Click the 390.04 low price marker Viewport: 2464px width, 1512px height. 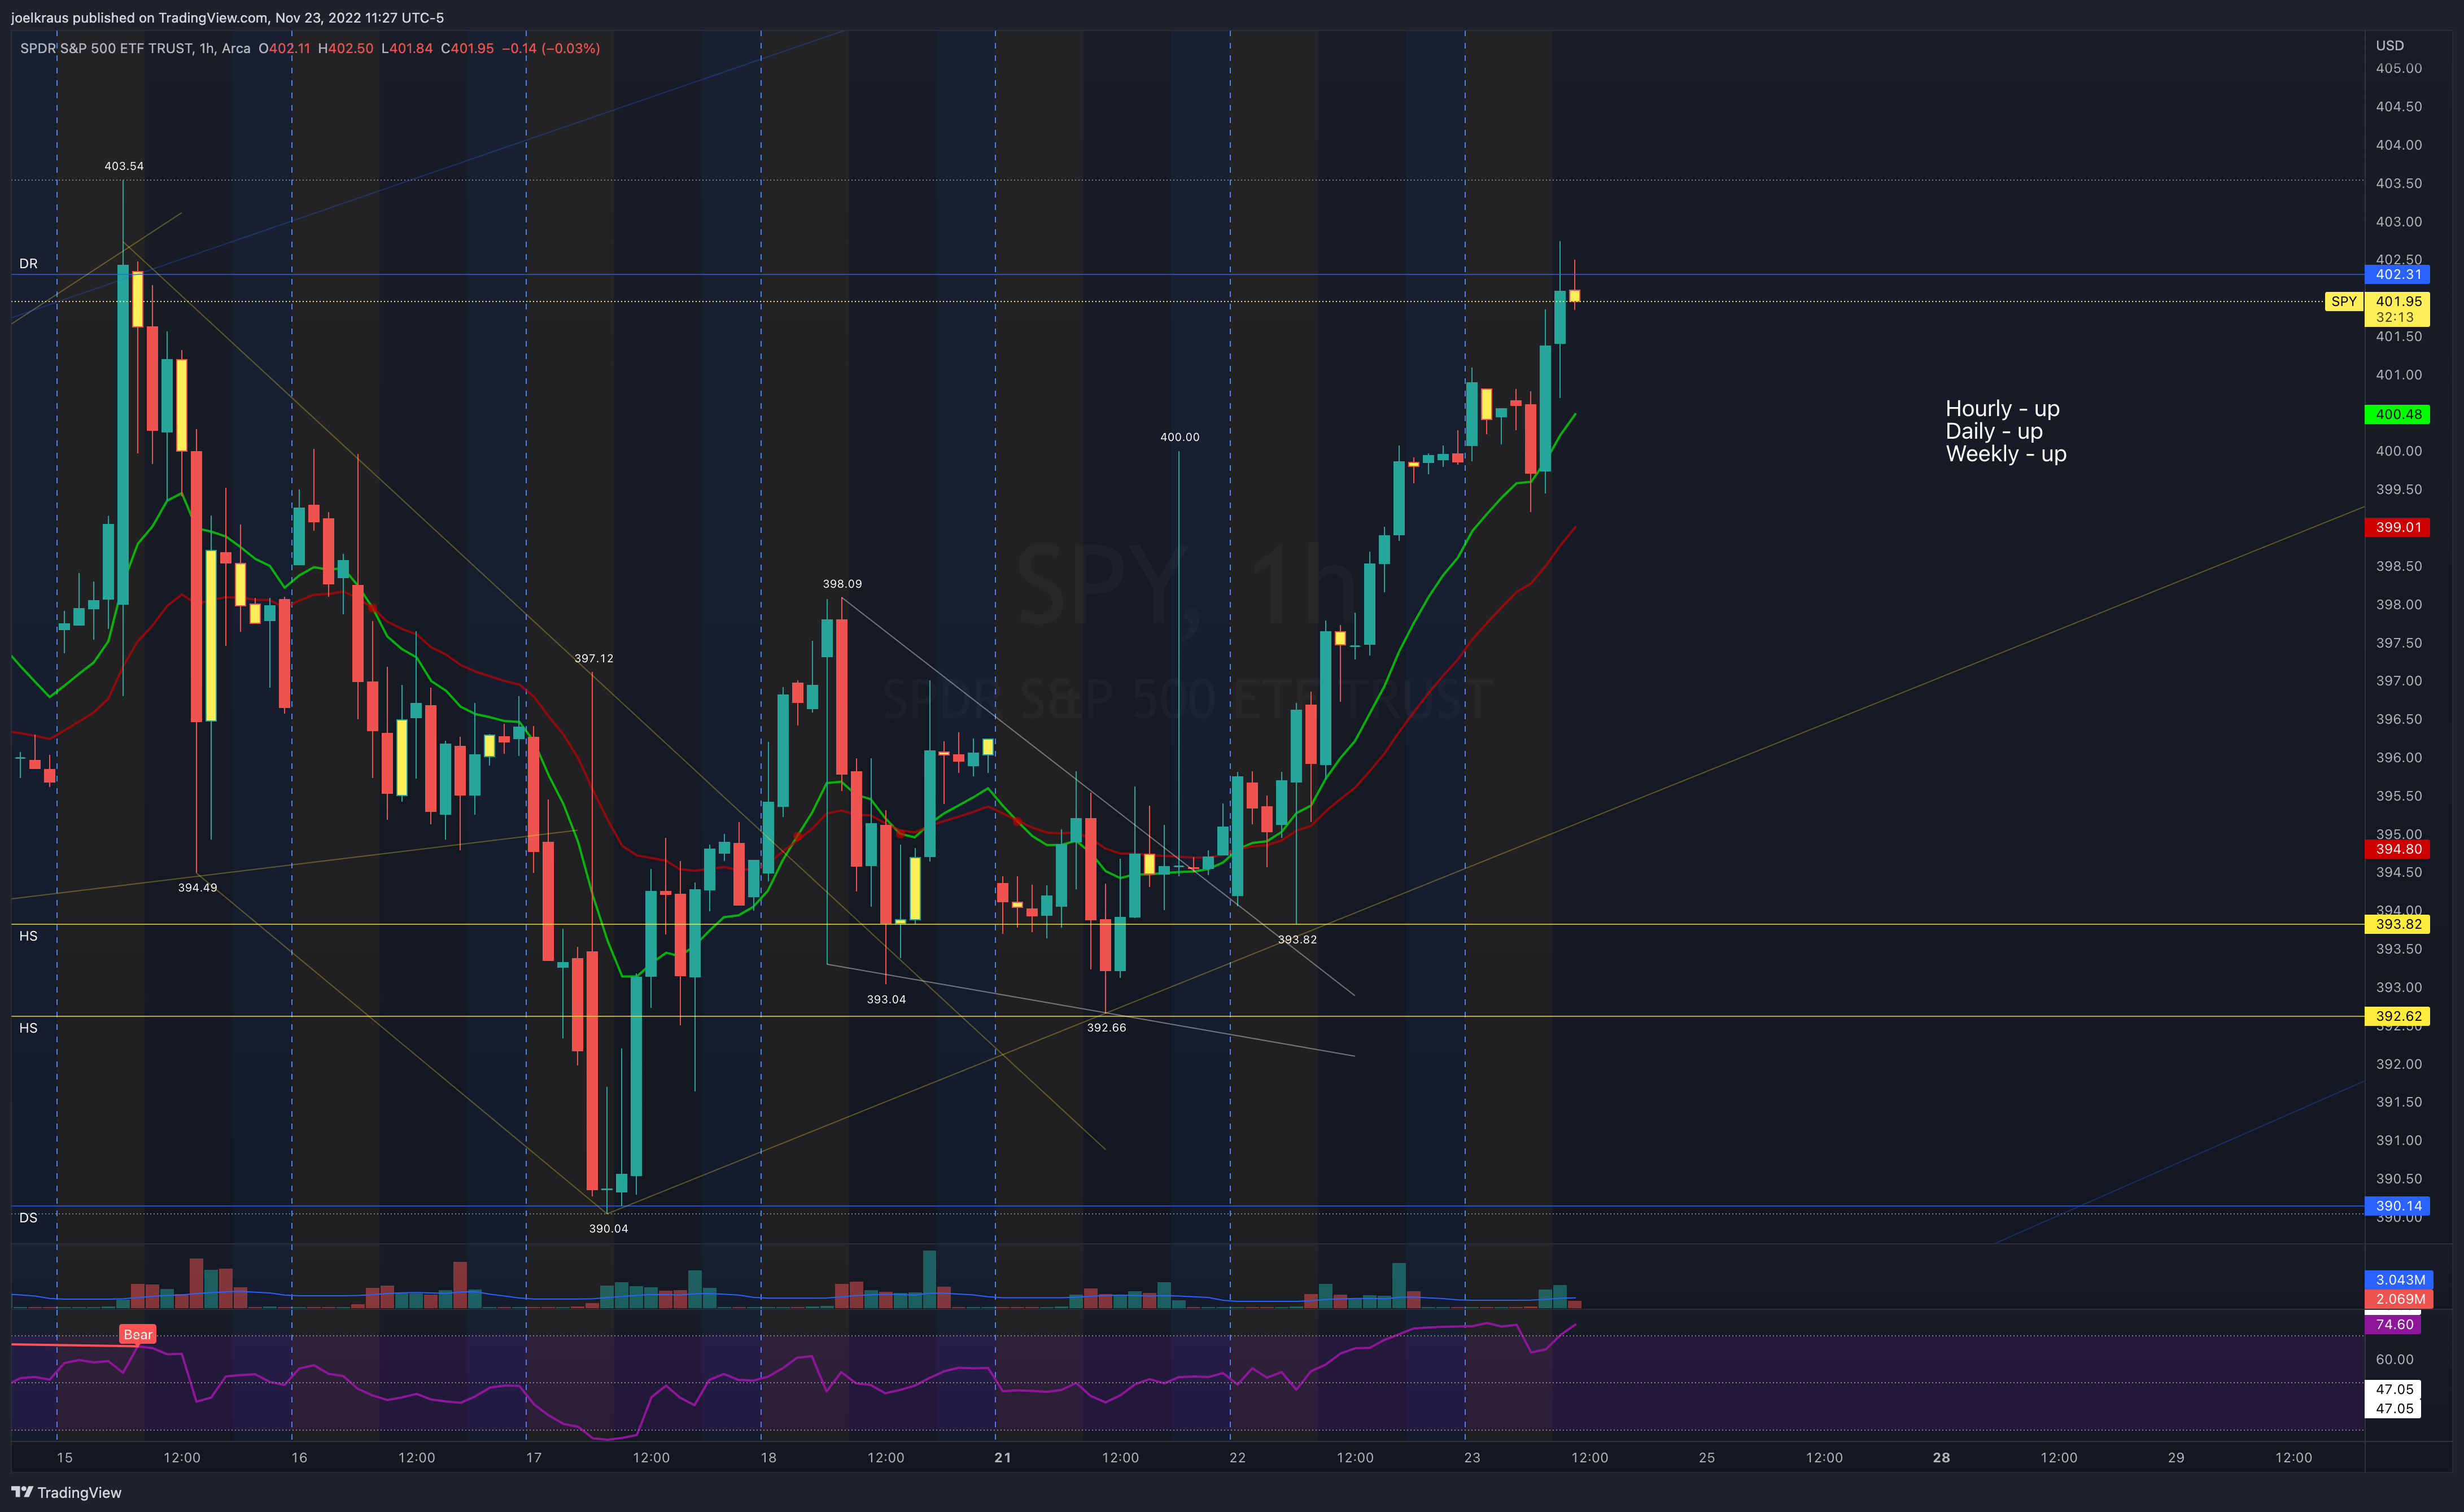608,1228
